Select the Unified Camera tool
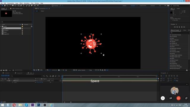190x107 pixels. [x=13, y=6]
